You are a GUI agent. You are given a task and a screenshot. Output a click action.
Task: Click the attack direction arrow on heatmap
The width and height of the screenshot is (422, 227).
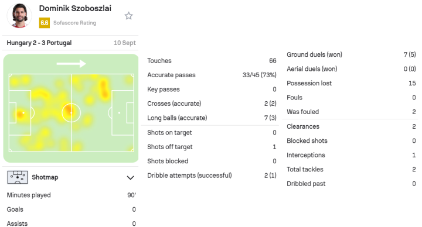(72, 64)
